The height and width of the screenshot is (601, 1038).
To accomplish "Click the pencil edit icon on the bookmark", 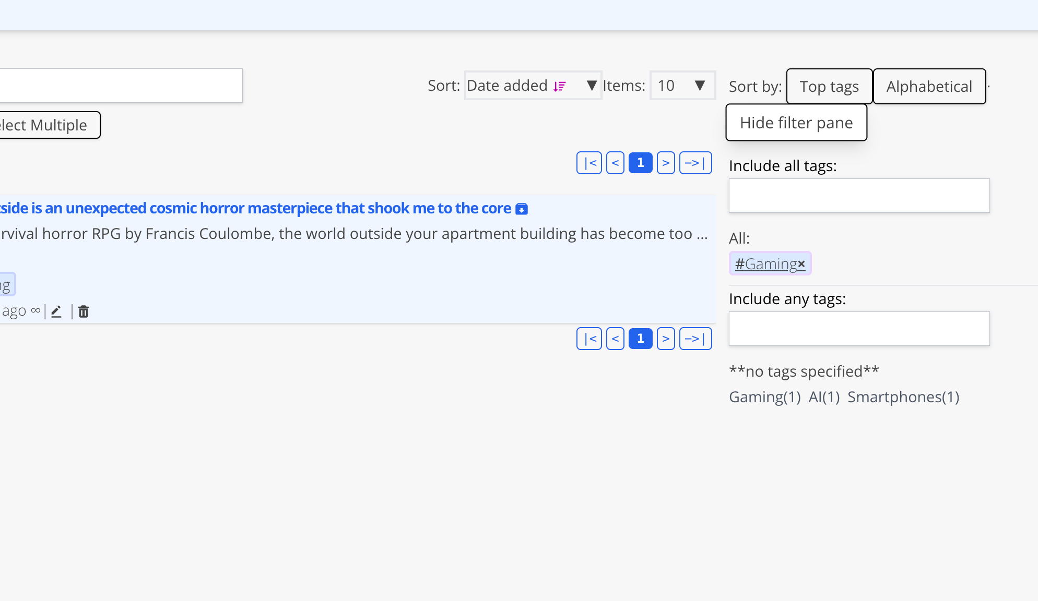I will (x=56, y=311).
